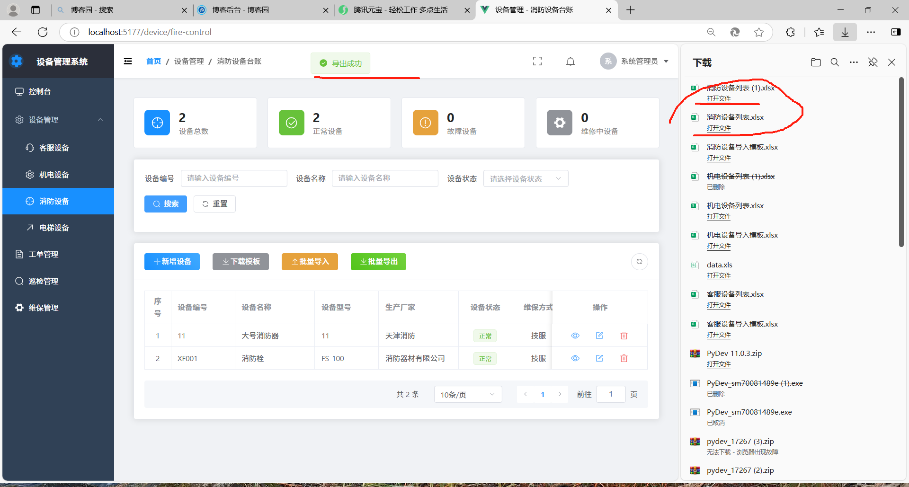
Task: Open more options in the 下载 panel
Action: point(854,62)
